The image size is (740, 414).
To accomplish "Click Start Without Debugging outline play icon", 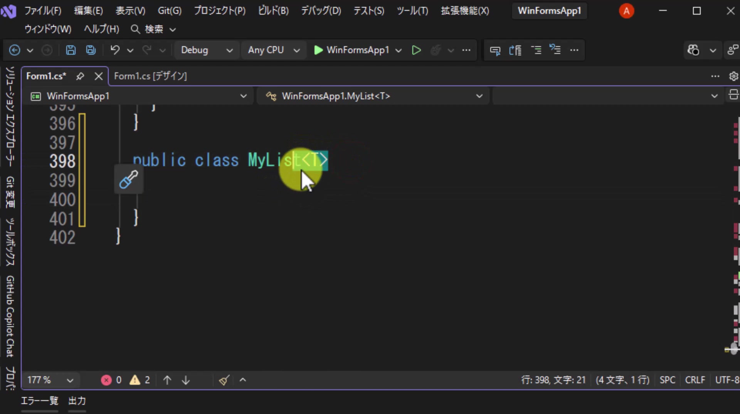I will pos(416,50).
